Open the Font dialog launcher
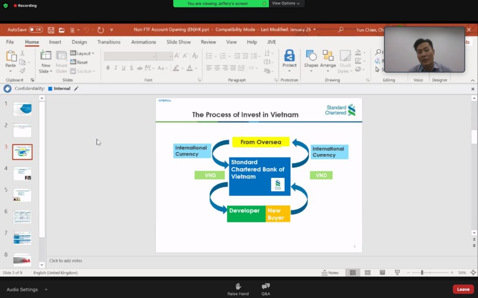The image size is (478, 298). point(199,80)
